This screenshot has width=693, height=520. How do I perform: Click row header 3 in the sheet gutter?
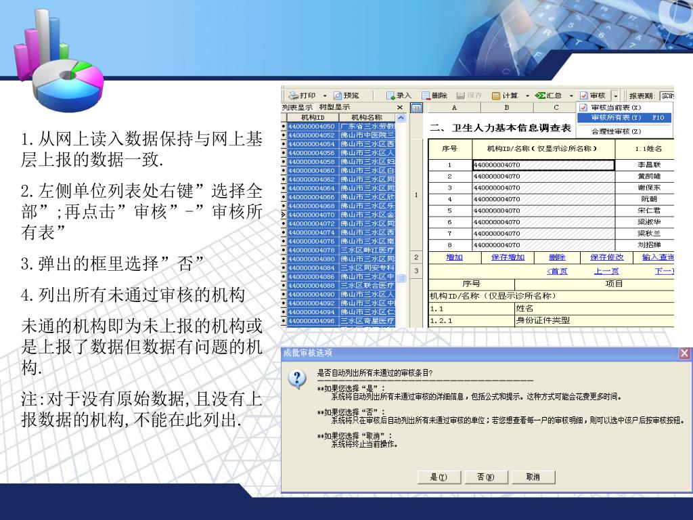[x=416, y=271]
